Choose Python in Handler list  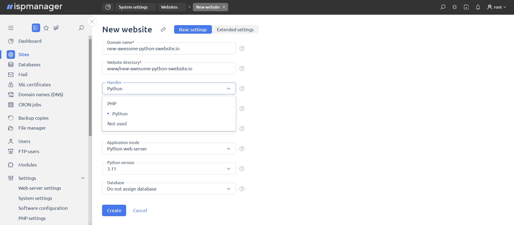[x=169, y=114]
